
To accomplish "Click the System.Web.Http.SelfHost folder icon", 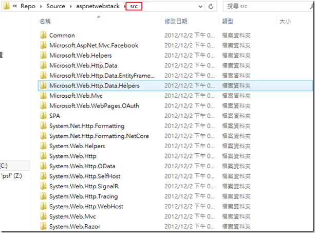I will click(43, 176).
